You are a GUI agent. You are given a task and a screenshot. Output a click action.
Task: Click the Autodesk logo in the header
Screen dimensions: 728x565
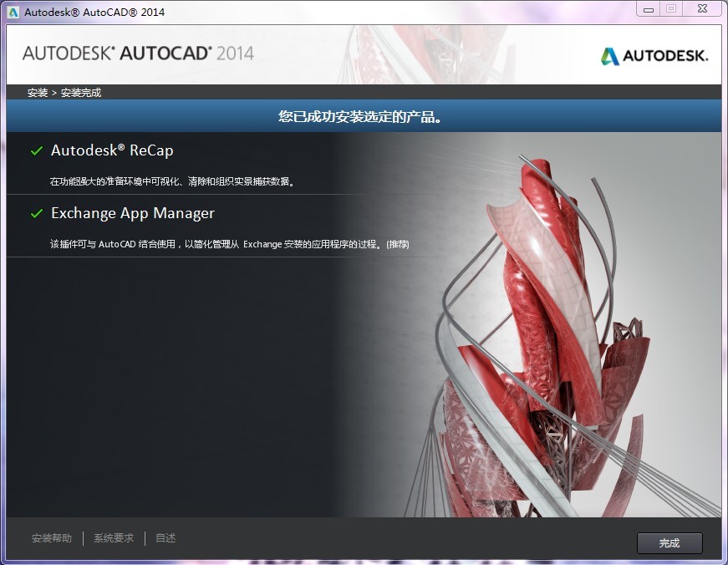click(654, 56)
